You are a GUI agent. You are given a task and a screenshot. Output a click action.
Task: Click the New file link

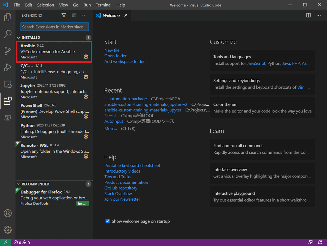[x=112, y=50]
